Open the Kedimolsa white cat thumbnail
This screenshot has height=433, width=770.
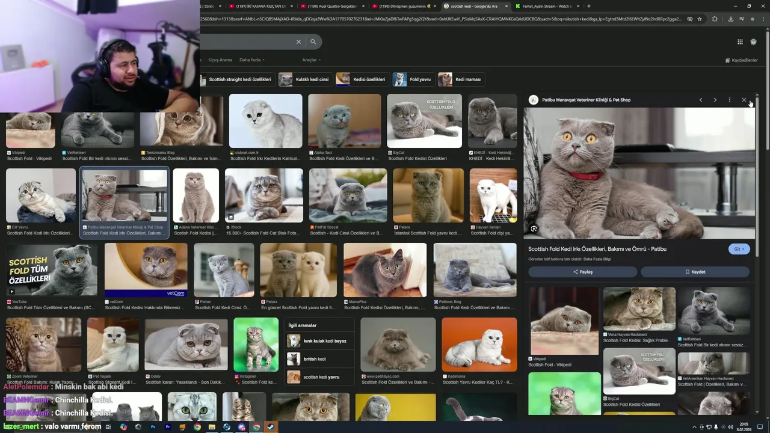(479, 345)
